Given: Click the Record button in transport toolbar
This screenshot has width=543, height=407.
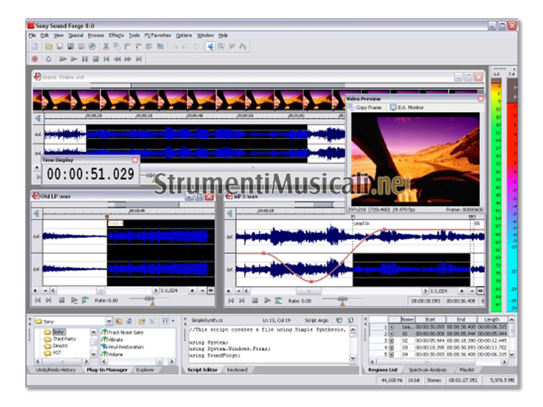Looking at the screenshot, I should click(x=34, y=59).
